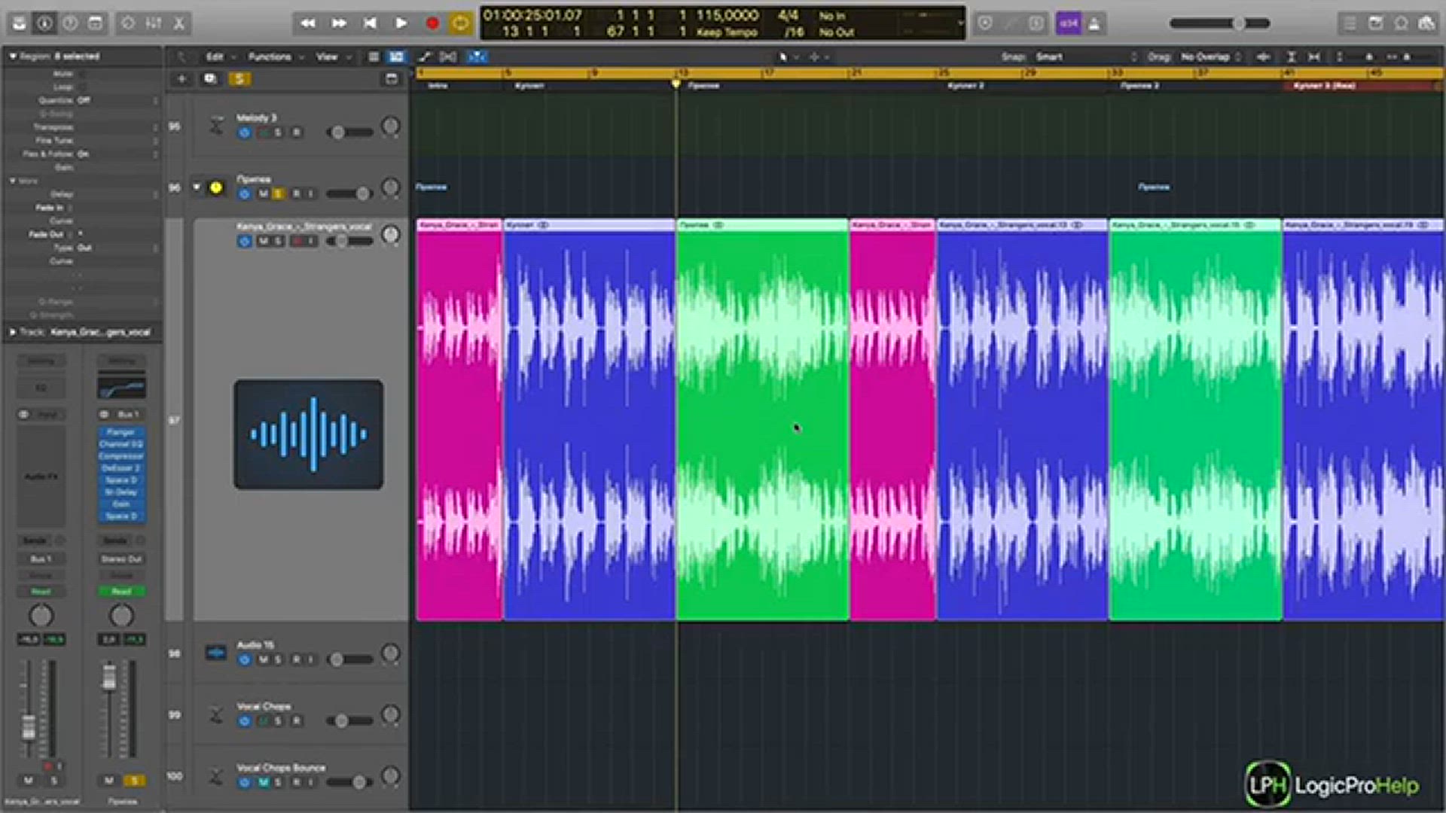Viewport: 1446px width, 813px height.
Task: Open the List Editors panel
Action: [x=1350, y=23]
